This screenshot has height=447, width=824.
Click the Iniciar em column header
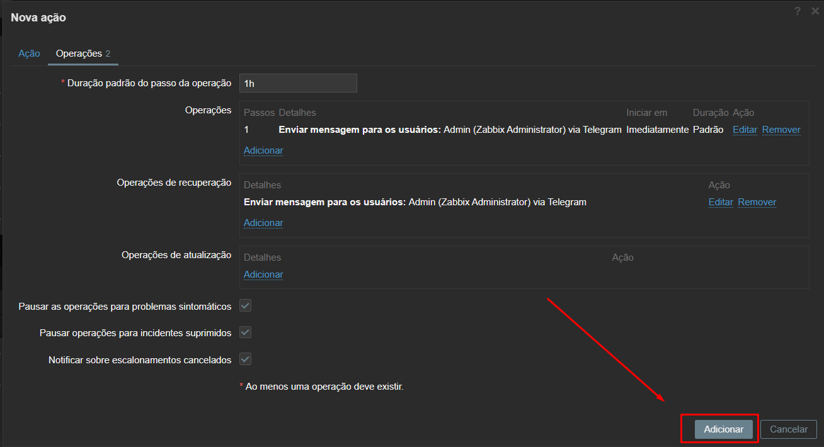pos(646,113)
